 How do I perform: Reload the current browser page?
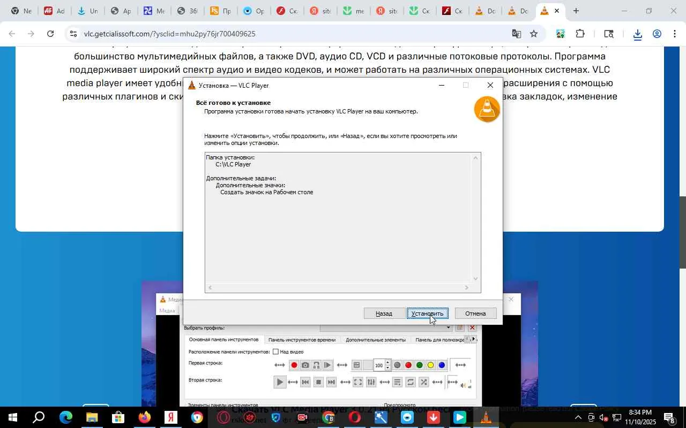point(50,34)
